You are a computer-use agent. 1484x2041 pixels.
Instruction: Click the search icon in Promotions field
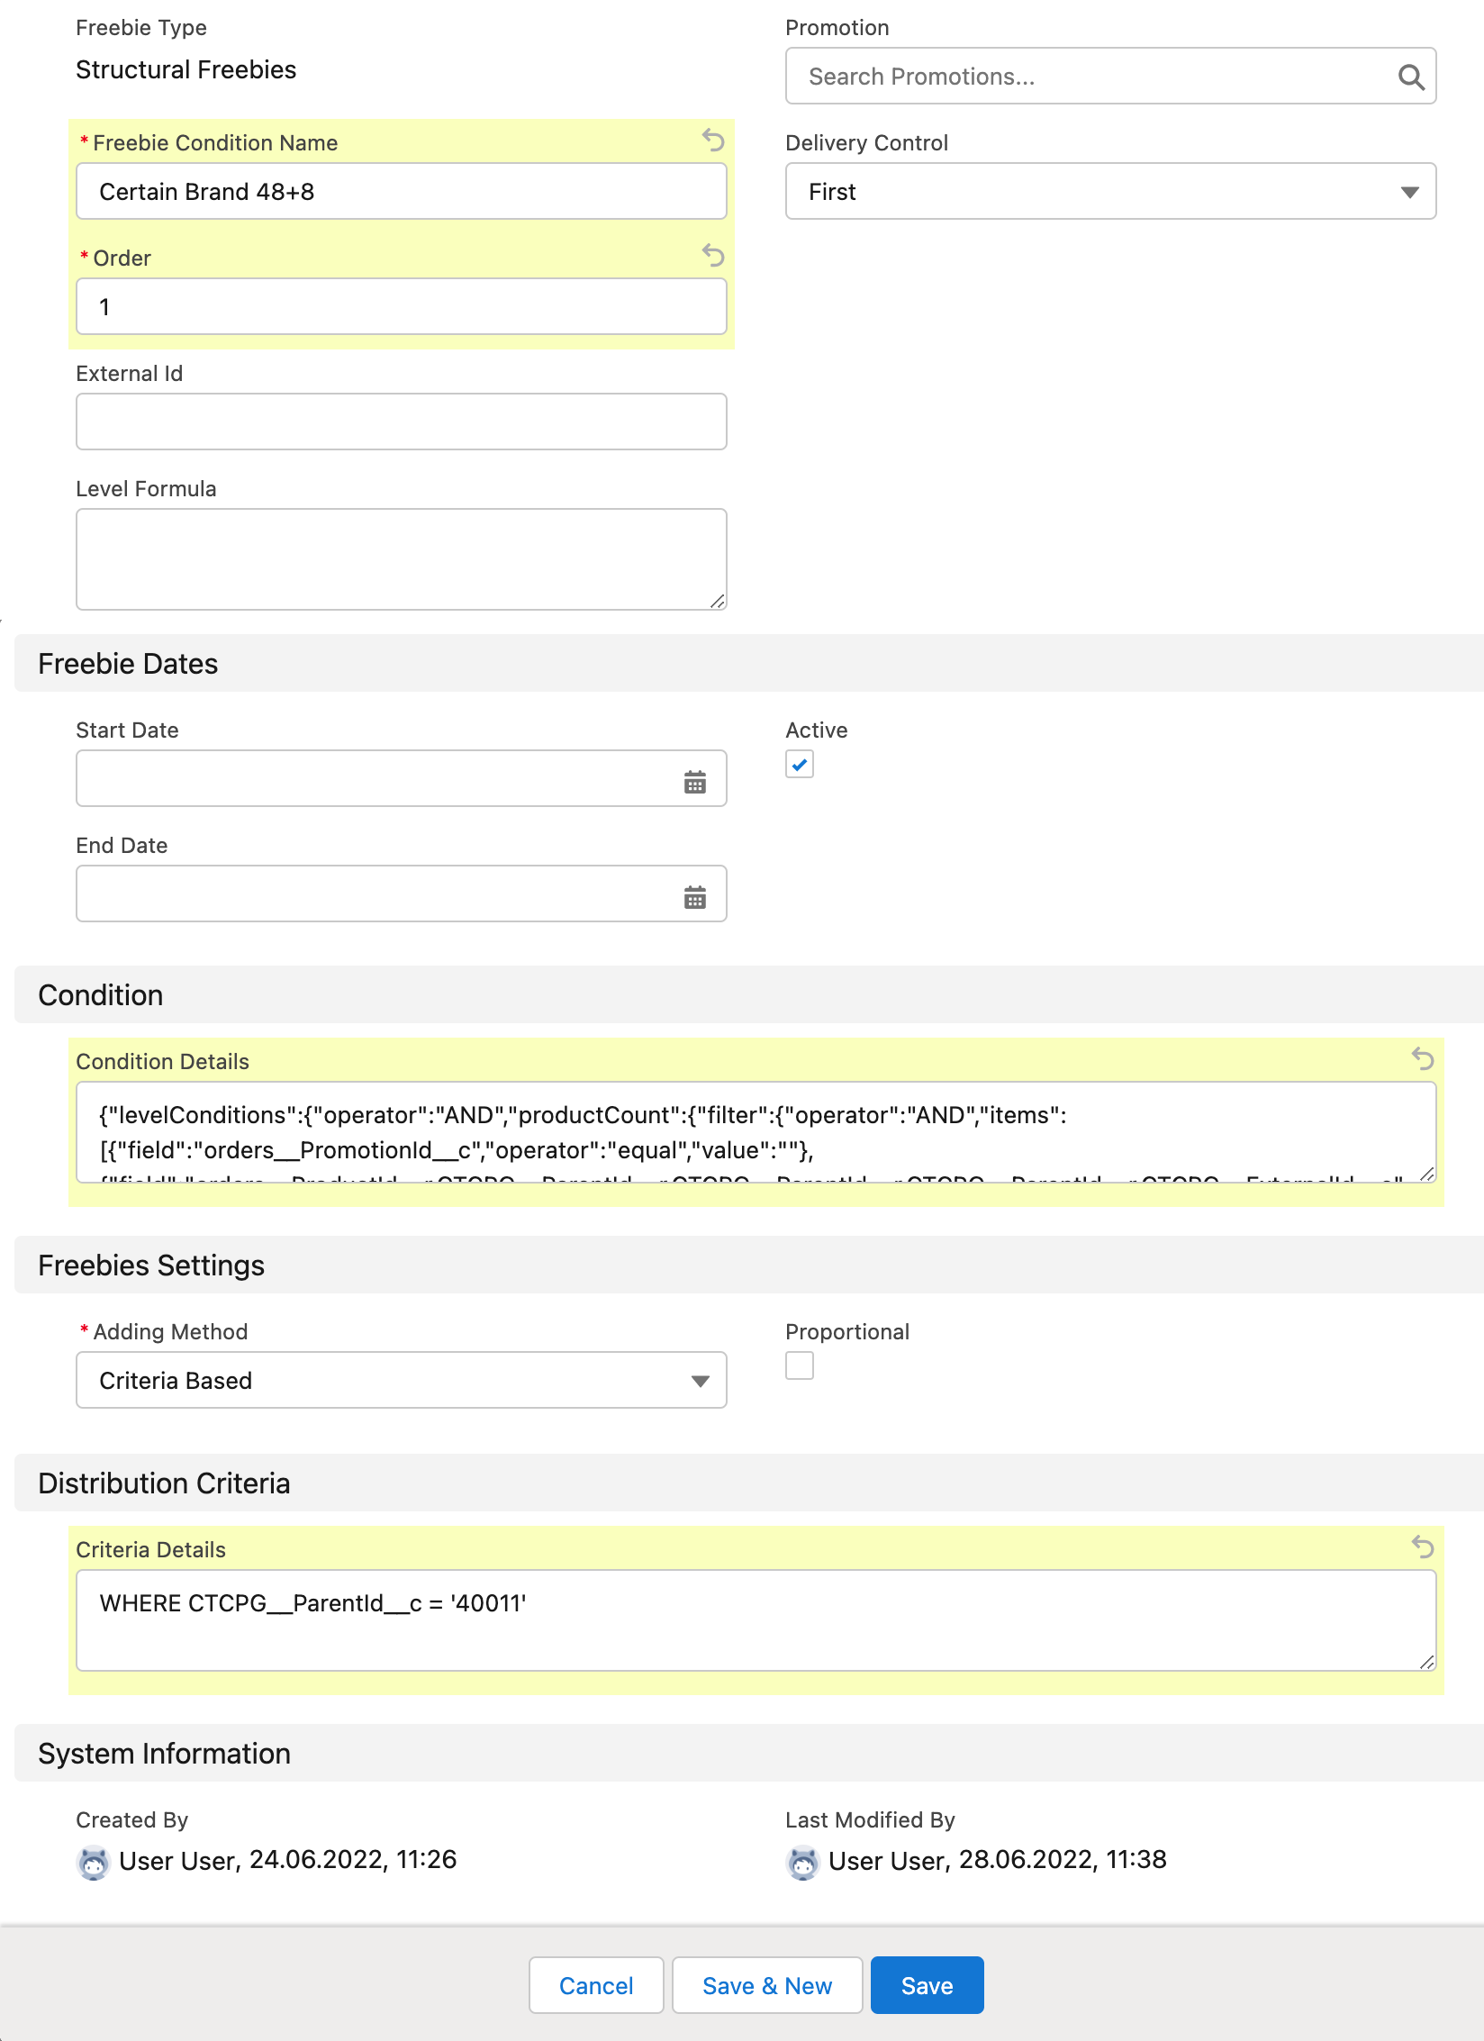[1410, 77]
